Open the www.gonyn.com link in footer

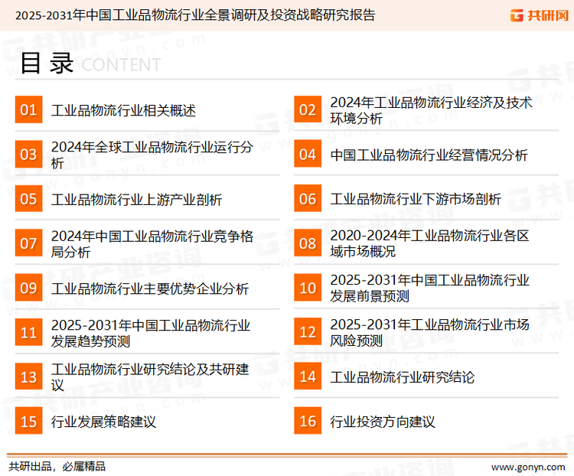point(528,467)
